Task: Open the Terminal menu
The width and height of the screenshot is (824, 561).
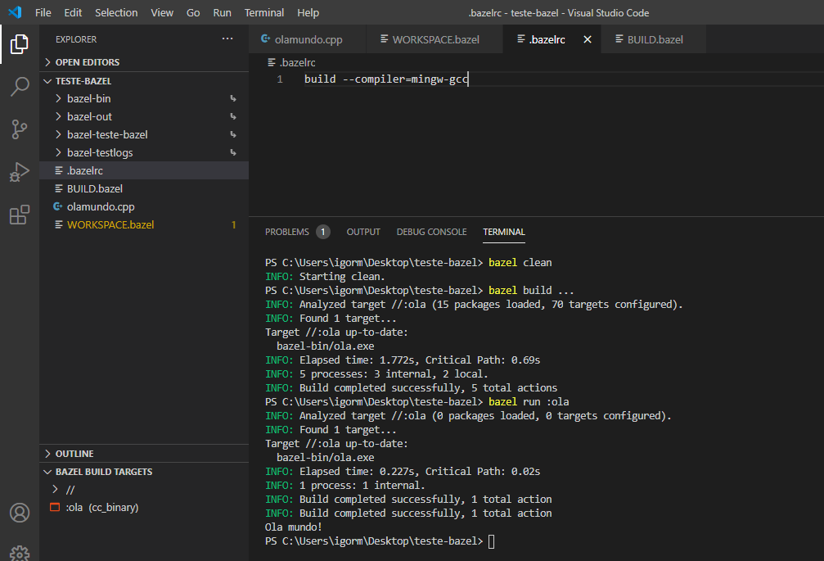Action: pyautogui.click(x=264, y=12)
